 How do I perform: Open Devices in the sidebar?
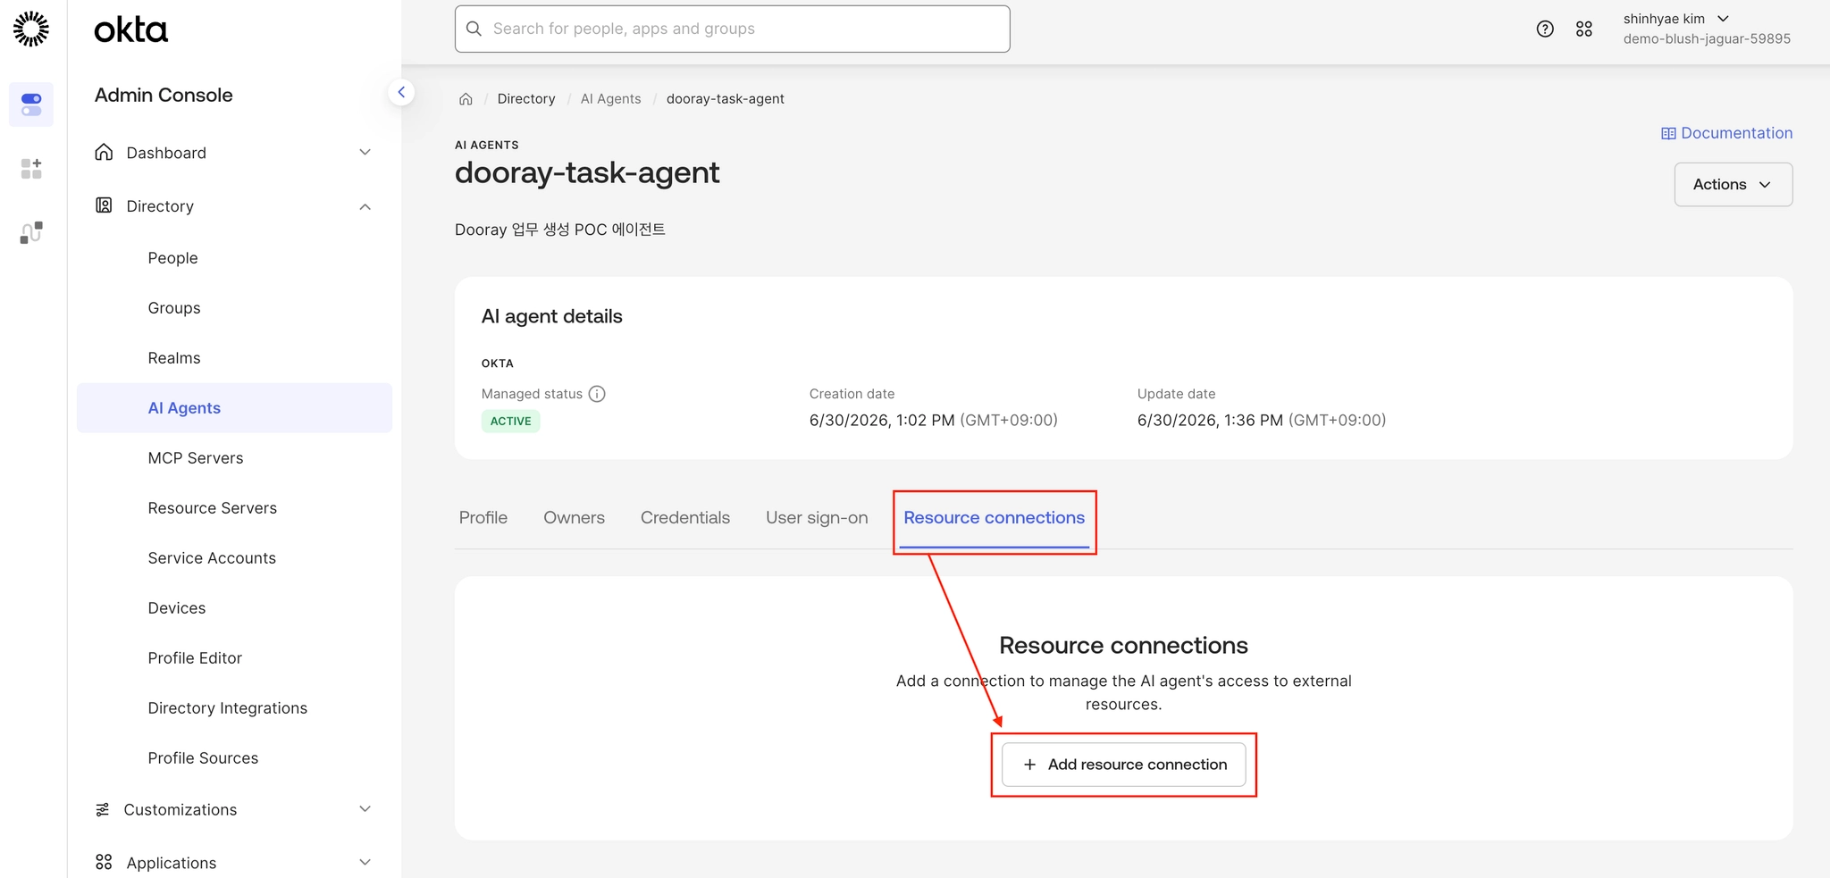(x=234, y=608)
